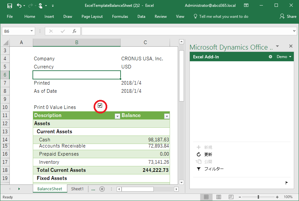Click the 更新 refresh button
Screen dimensions: 299x201
(204, 154)
